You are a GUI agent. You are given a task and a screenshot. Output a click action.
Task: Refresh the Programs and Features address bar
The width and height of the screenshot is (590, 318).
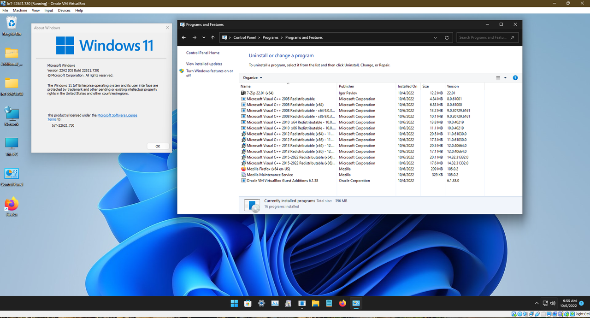[x=447, y=37]
